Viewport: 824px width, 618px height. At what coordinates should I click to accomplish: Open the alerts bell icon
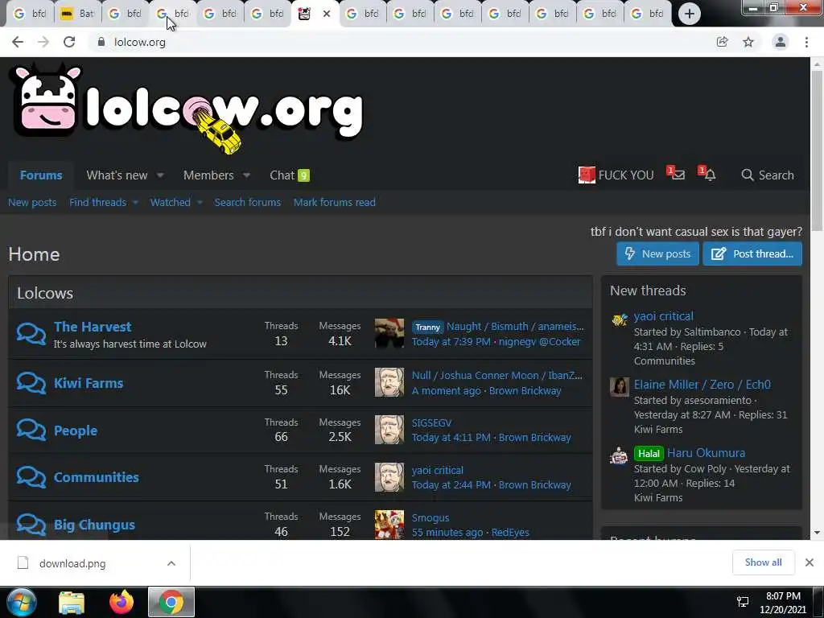710,175
